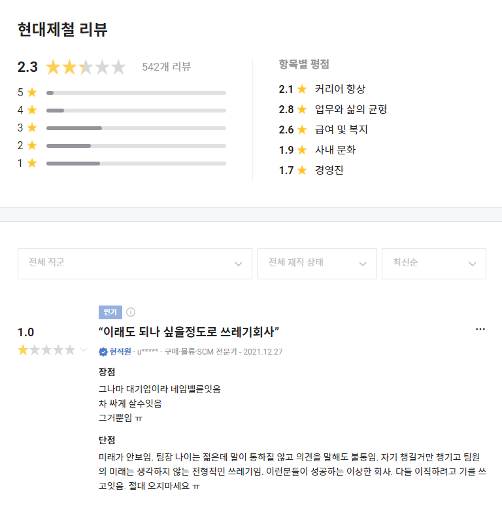The height and width of the screenshot is (507, 502).
Task: Select the 3 star rating bar
Action: pyautogui.click(x=136, y=128)
